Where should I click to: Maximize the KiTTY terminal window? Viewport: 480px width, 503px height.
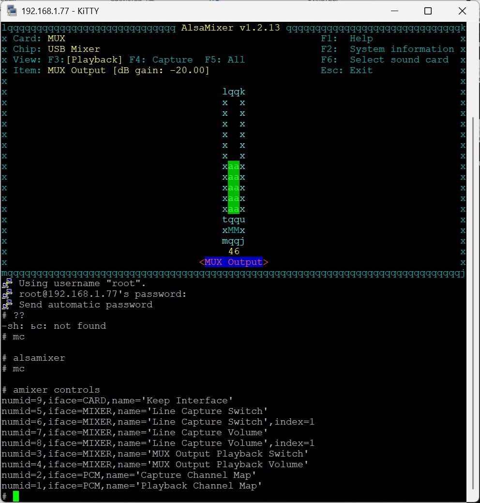click(x=428, y=11)
